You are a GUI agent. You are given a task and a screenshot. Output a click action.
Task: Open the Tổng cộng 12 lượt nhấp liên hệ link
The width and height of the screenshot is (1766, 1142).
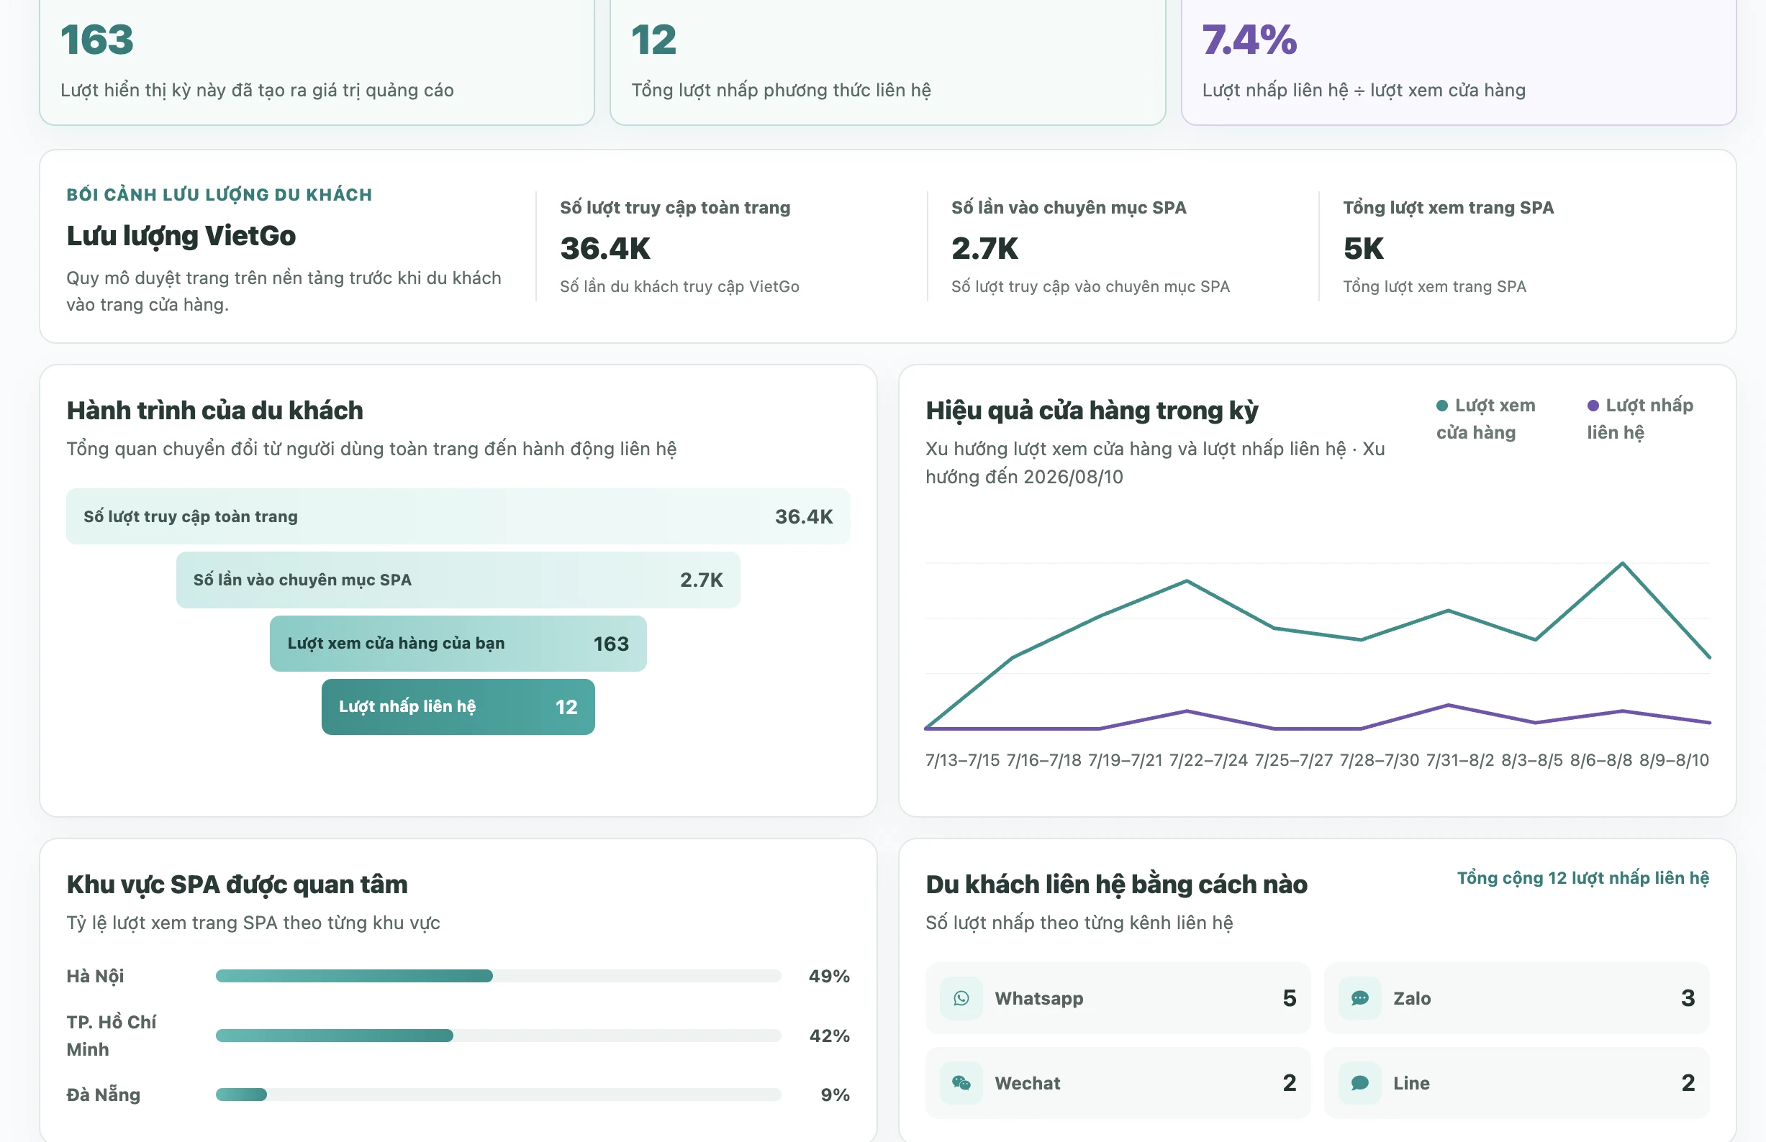tap(1582, 878)
